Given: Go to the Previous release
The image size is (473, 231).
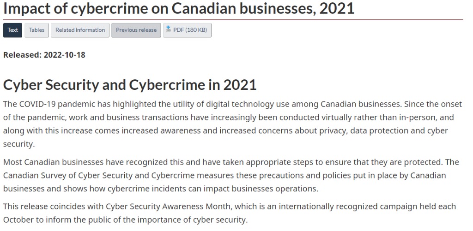Looking at the screenshot, I should [x=136, y=30].
